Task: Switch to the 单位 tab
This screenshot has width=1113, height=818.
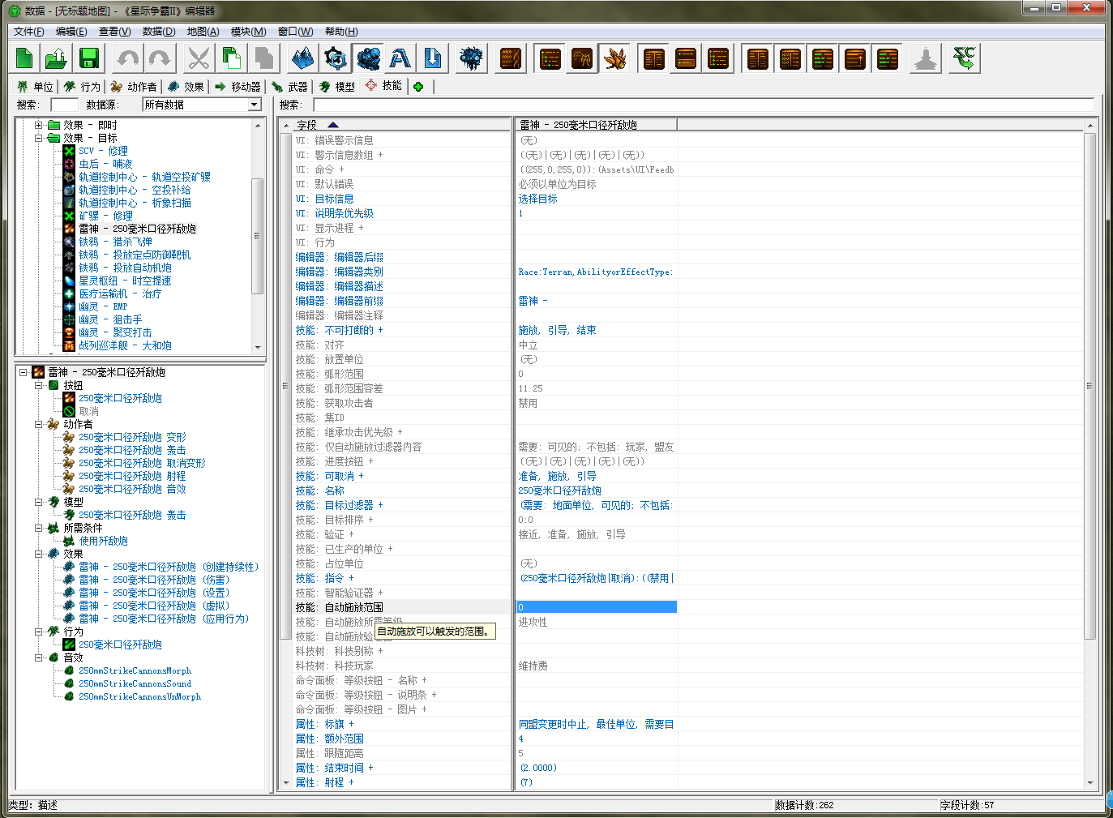Action: click(x=35, y=87)
